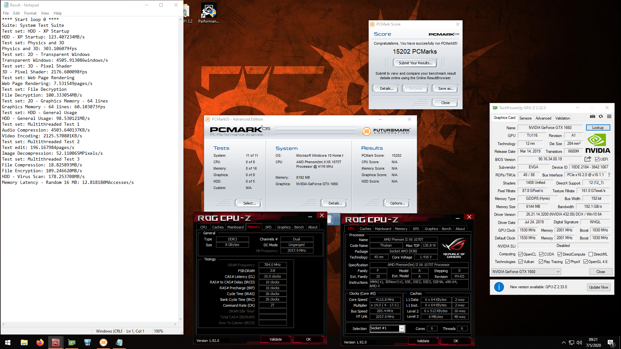Click the blue info icon in the GPU-Z update bar
This screenshot has width=621, height=349.
point(499,287)
